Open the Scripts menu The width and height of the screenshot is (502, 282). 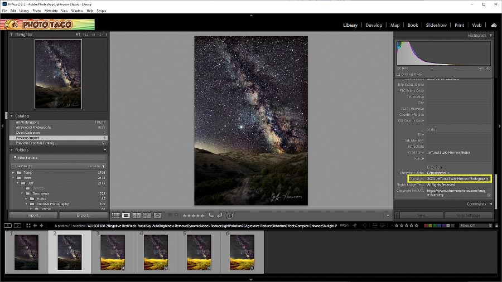pos(101,11)
